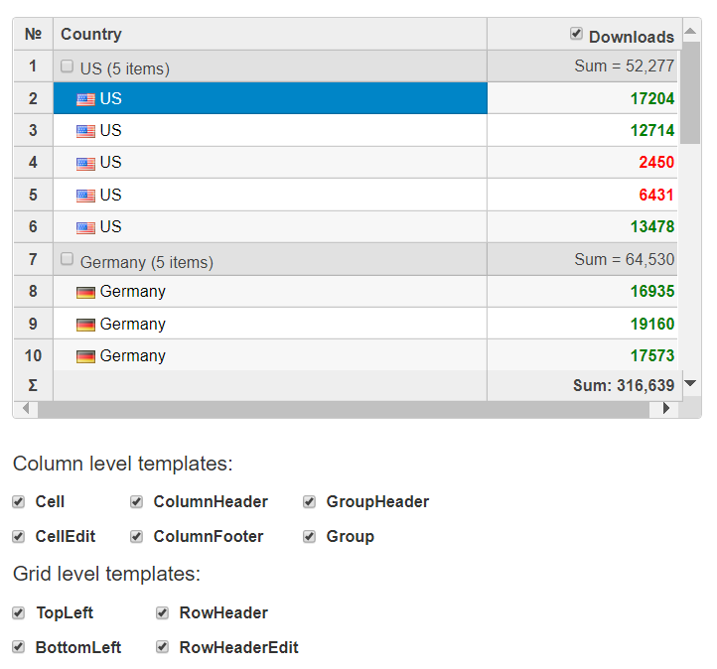Viewport: 717px width, 669px height.
Task: Select row header number 5
Action: point(33,195)
